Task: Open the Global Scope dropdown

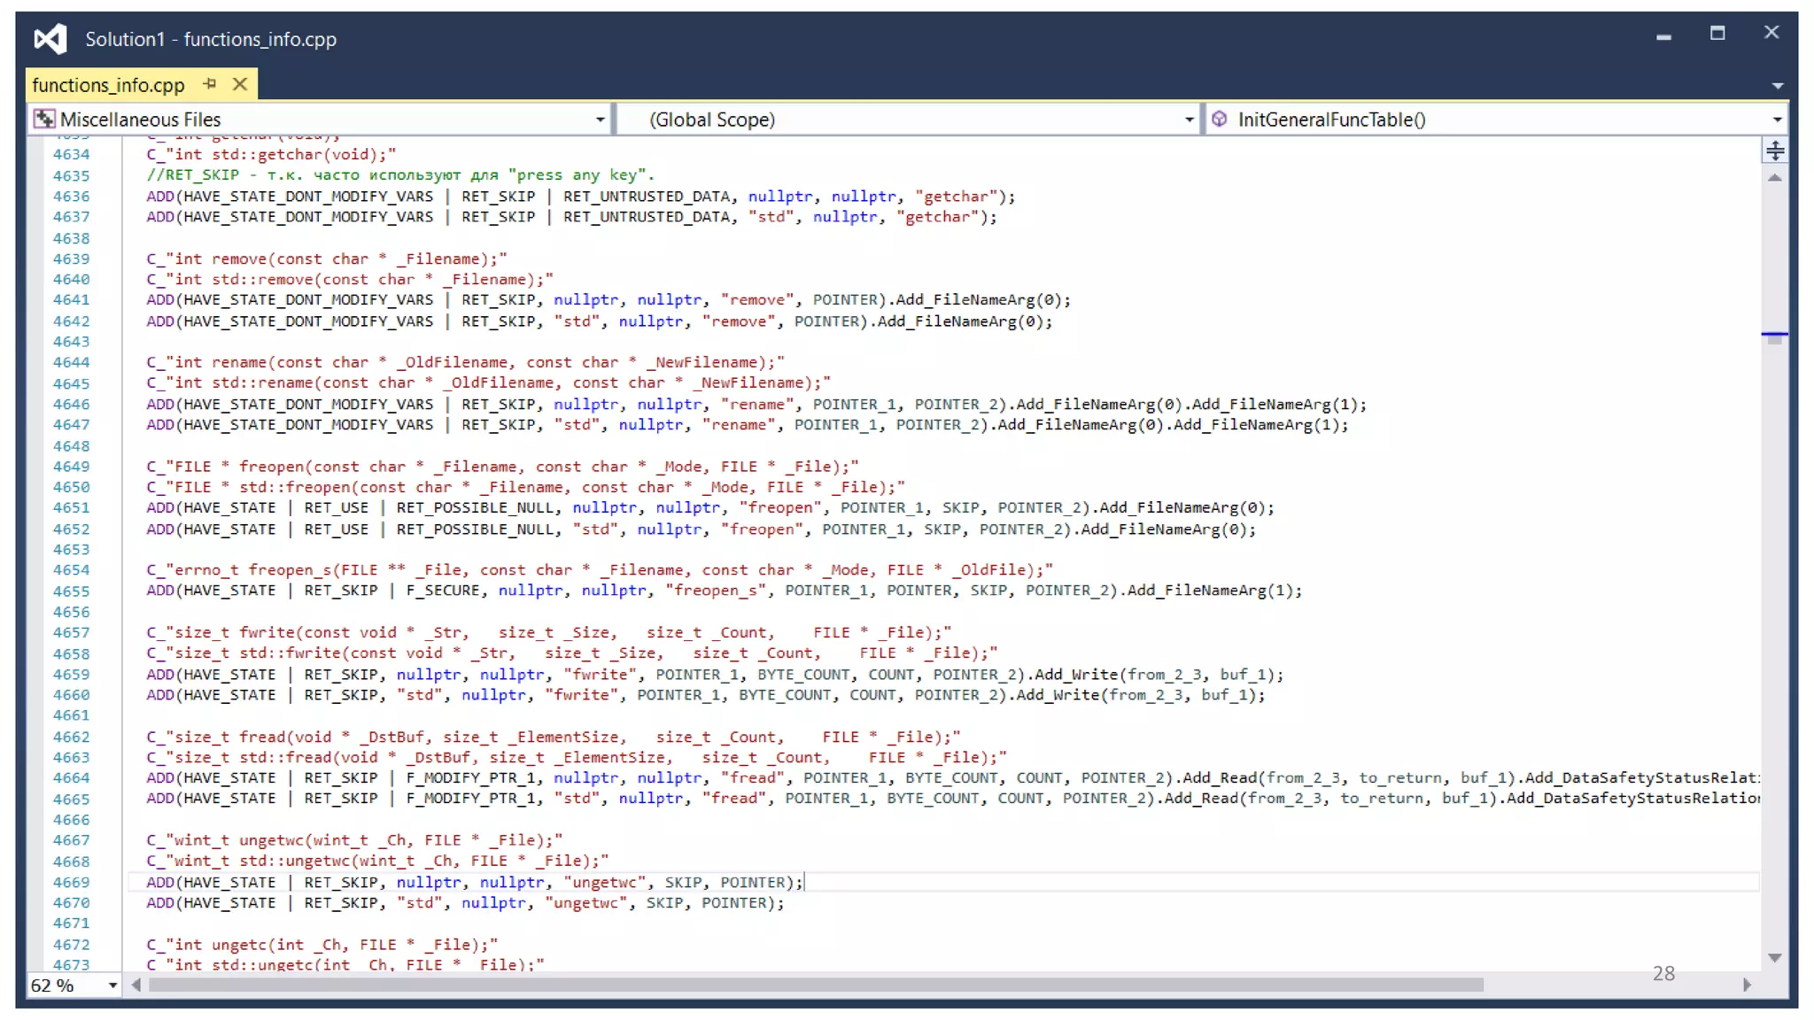Action: [1189, 120]
